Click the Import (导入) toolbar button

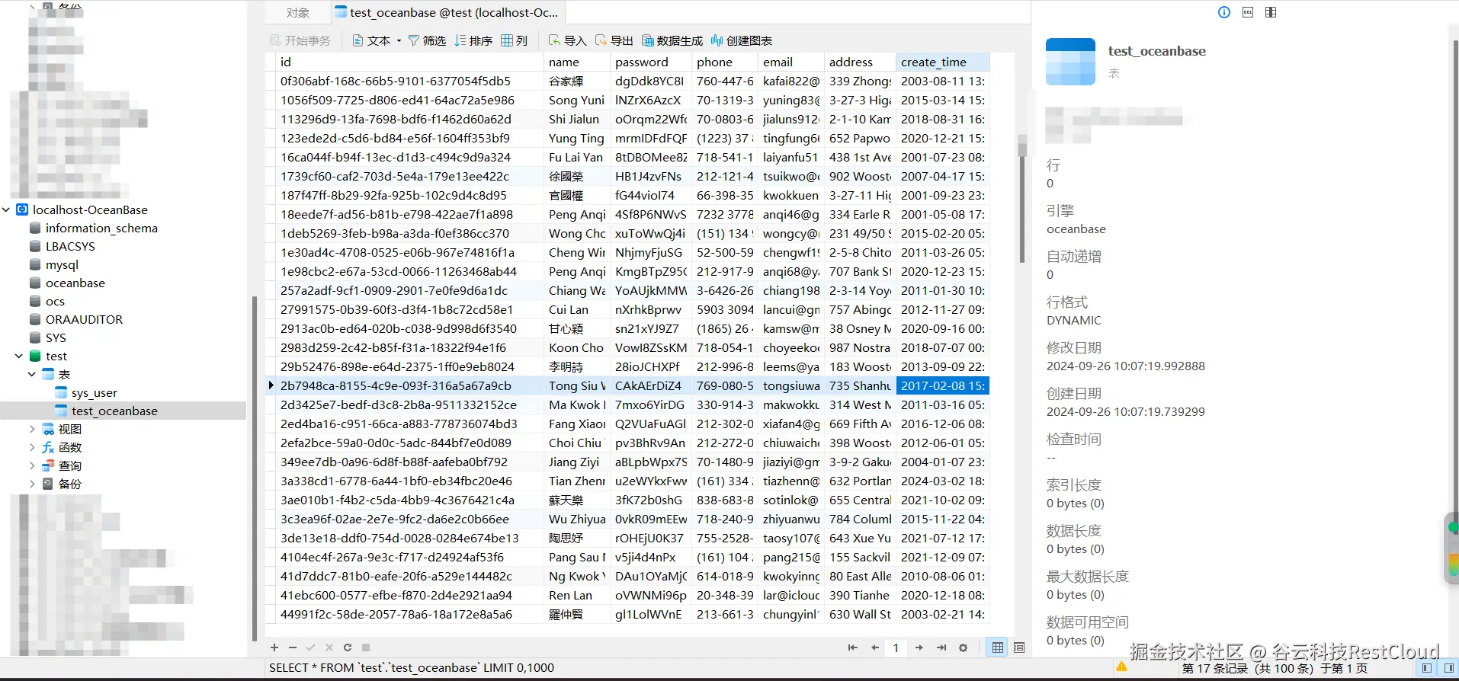pyautogui.click(x=567, y=40)
